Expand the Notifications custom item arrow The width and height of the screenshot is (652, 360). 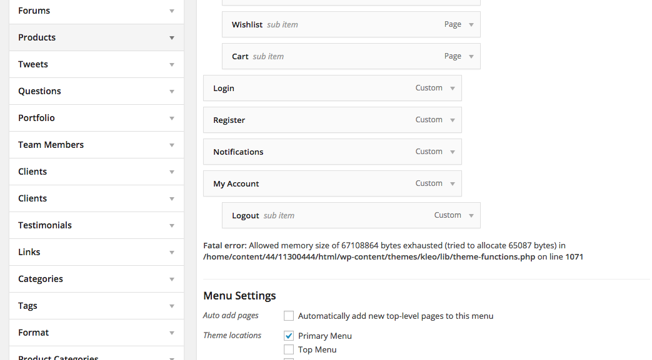point(452,152)
